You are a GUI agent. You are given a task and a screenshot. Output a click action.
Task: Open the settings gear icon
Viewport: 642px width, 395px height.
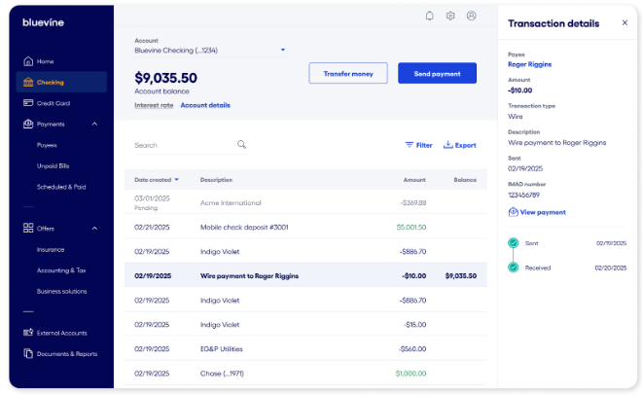tap(450, 16)
